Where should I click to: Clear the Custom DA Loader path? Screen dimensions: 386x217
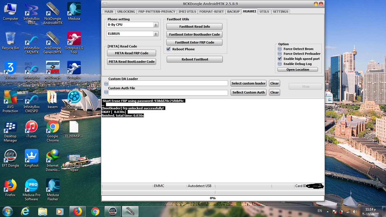click(x=274, y=83)
